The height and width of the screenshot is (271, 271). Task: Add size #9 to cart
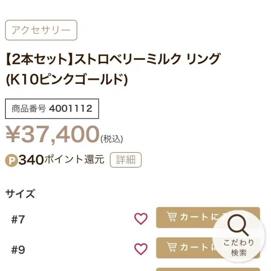point(208,248)
